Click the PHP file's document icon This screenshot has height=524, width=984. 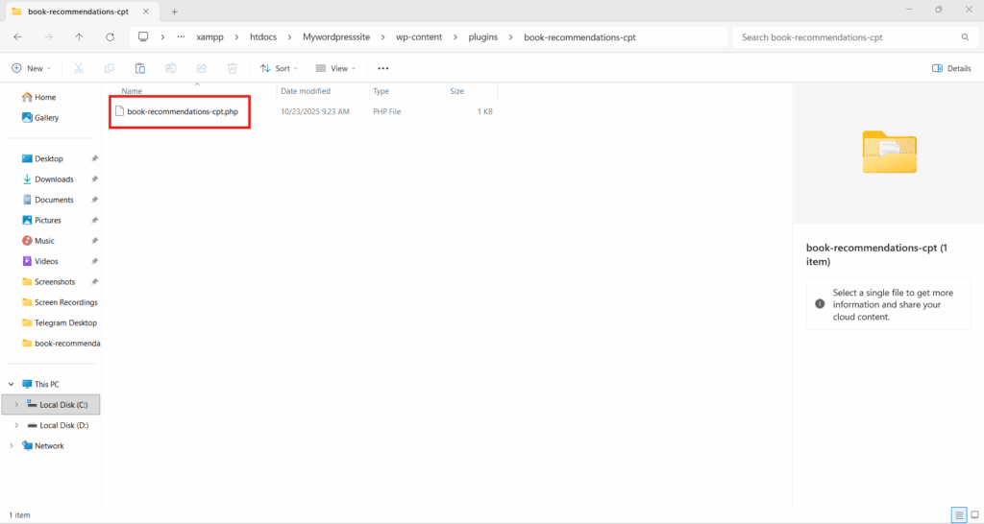(x=119, y=111)
